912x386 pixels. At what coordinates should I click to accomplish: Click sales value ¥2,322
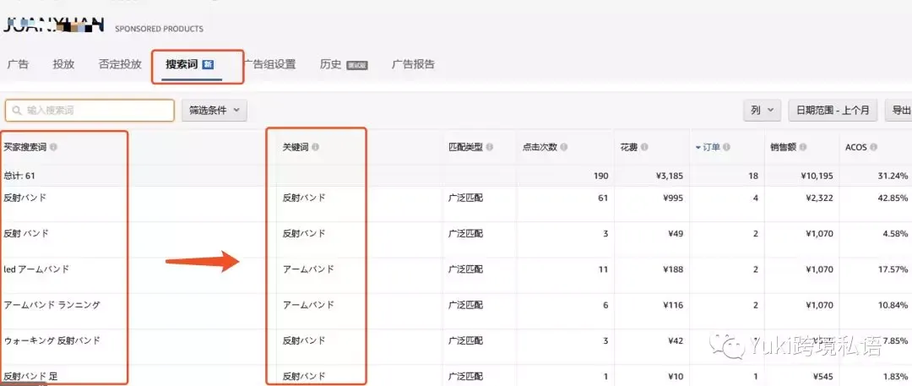tap(817, 198)
